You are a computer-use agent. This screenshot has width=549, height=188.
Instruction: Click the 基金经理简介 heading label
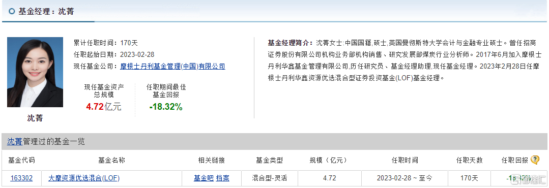pos(290,43)
